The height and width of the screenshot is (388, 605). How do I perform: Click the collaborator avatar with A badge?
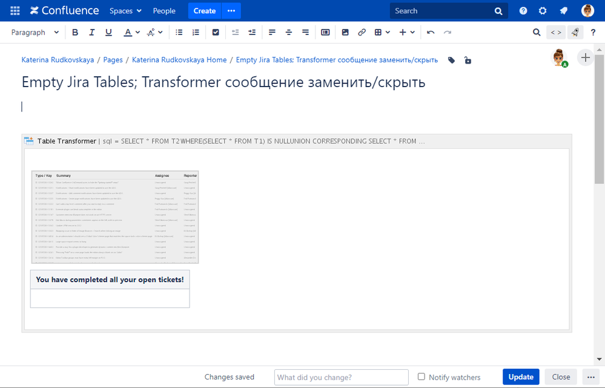(x=560, y=58)
